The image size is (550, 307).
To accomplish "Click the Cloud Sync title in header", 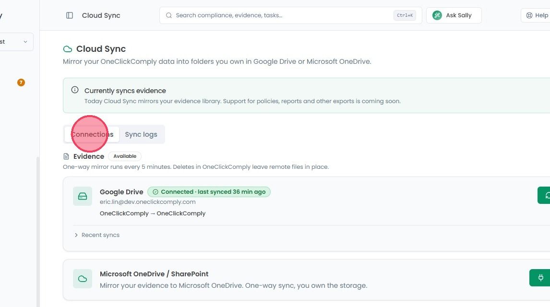I will point(101,15).
